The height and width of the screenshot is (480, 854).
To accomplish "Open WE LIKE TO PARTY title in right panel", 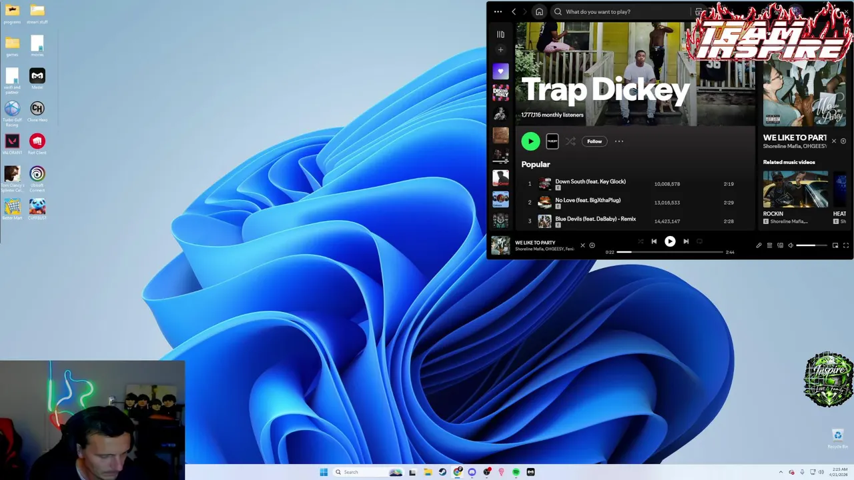I will [x=795, y=137].
